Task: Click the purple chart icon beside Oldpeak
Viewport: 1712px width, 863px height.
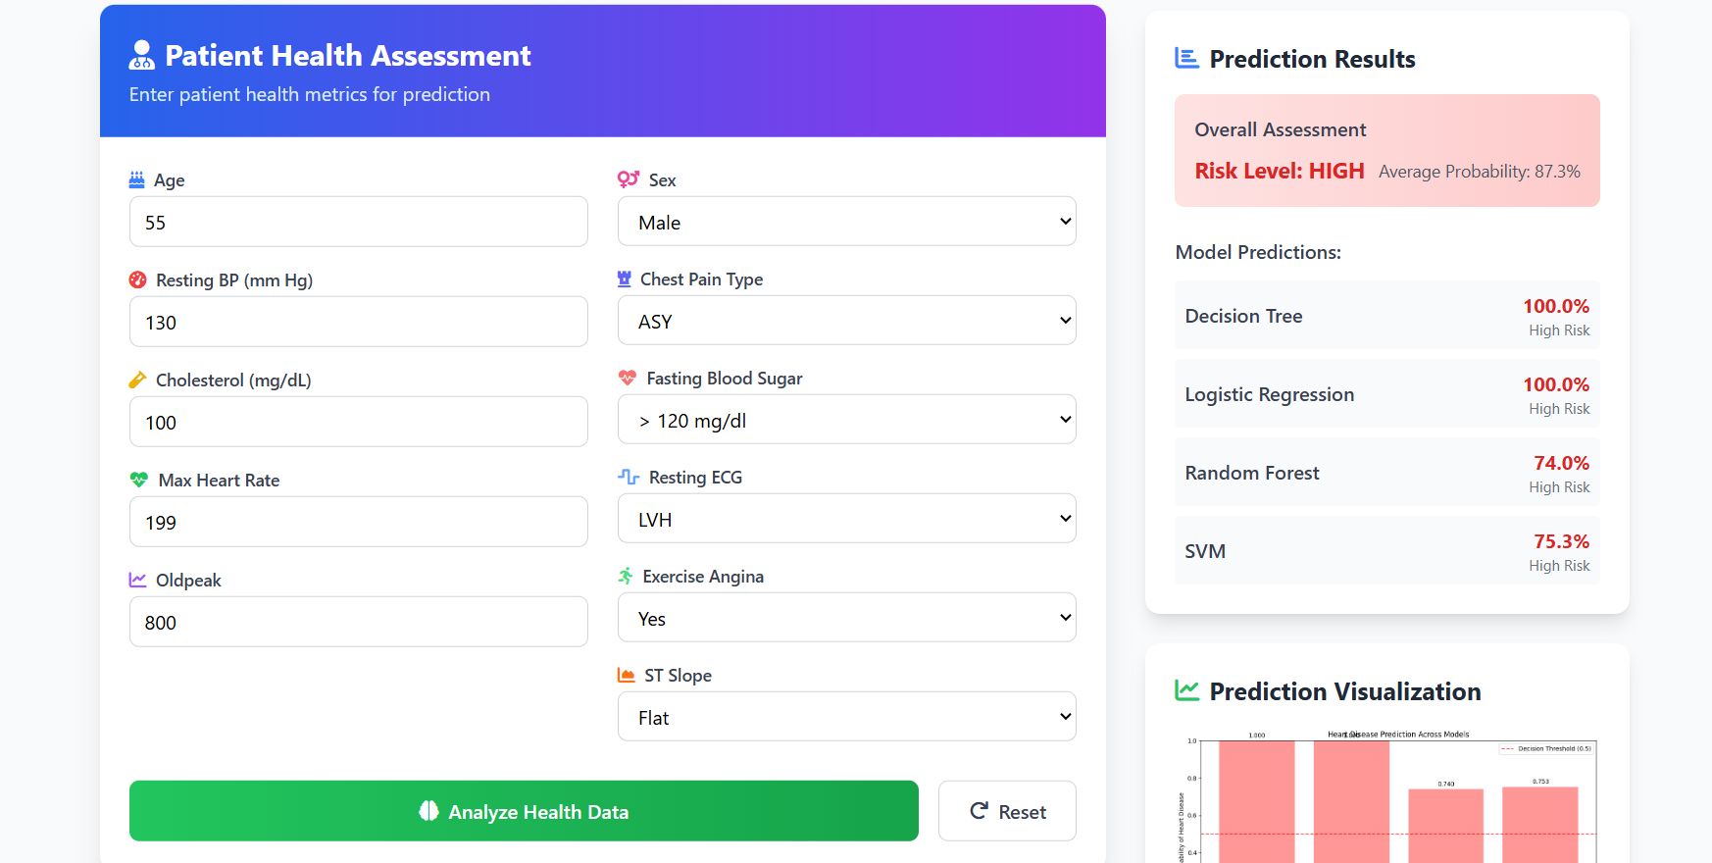Action: pyautogui.click(x=138, y=581)
